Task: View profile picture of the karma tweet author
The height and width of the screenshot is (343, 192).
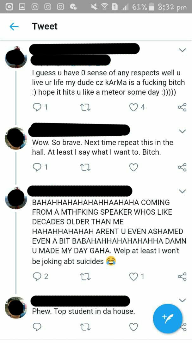Action: pyautogui.click(x=16, y=58)
